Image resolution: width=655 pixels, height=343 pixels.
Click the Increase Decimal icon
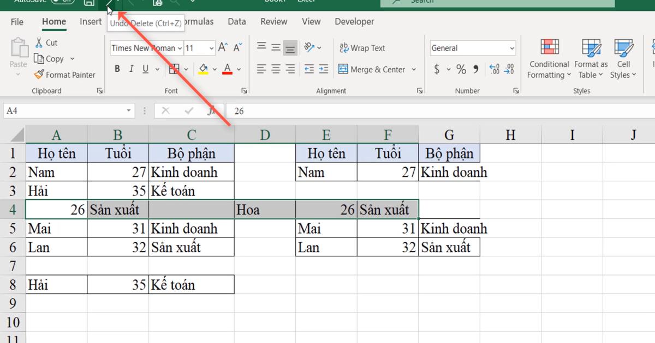(495, 69)
